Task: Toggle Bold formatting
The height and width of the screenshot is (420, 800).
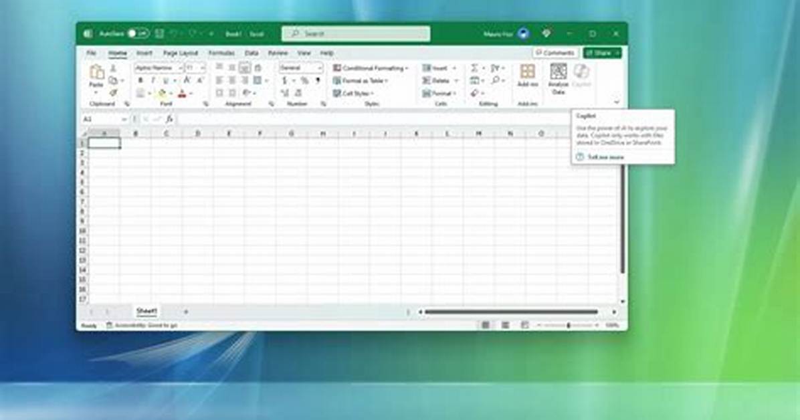Action: [140, 81]
